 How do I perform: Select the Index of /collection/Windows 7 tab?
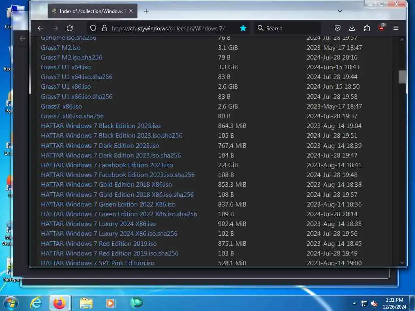pyautogui.click(x=92, y=11)
